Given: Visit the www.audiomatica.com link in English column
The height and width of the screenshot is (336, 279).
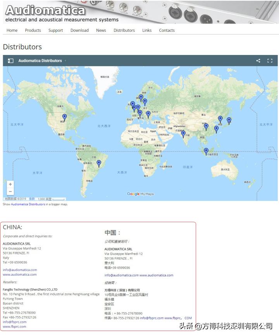Looking at the screenshot, I should coord(20,274).
